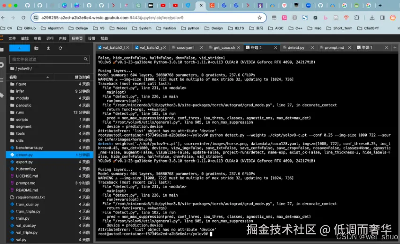The height and width of the screenshot is (244, 400).
Task: Open the 查看 menu
Action: click(37, 38)
